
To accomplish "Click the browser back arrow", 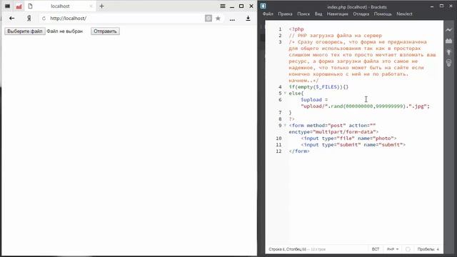I will [11, 19].
